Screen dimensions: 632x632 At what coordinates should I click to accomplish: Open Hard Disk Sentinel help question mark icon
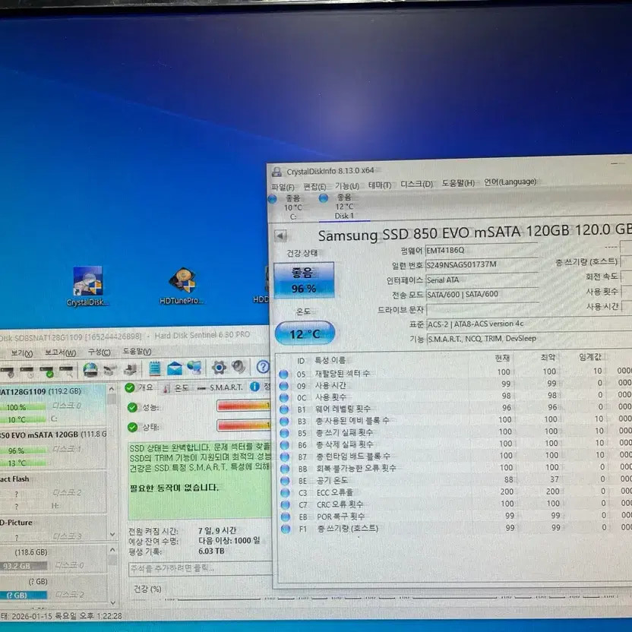pos(261,368)
